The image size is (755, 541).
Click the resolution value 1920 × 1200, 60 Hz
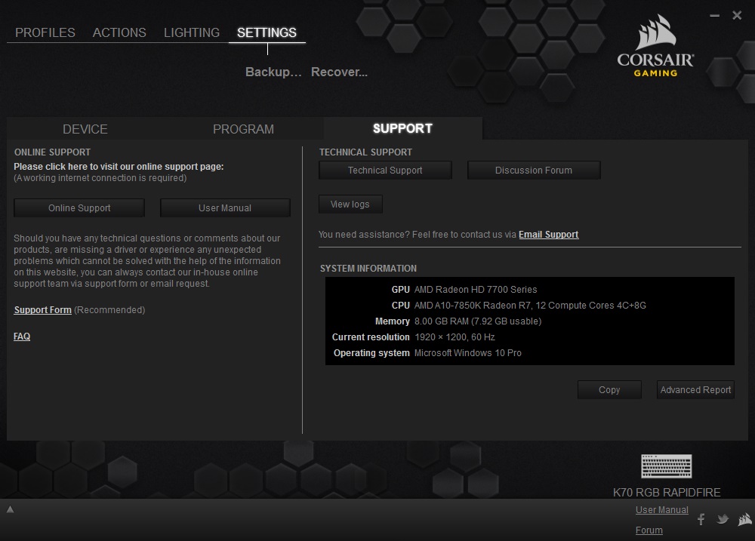click(455, 337)
